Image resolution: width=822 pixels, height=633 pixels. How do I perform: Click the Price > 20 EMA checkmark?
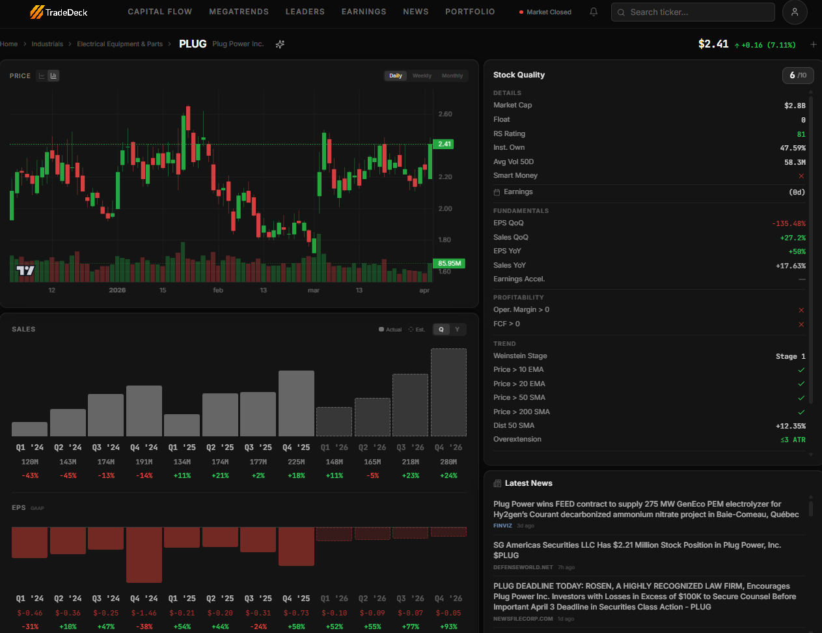click(x=801, y=384)
